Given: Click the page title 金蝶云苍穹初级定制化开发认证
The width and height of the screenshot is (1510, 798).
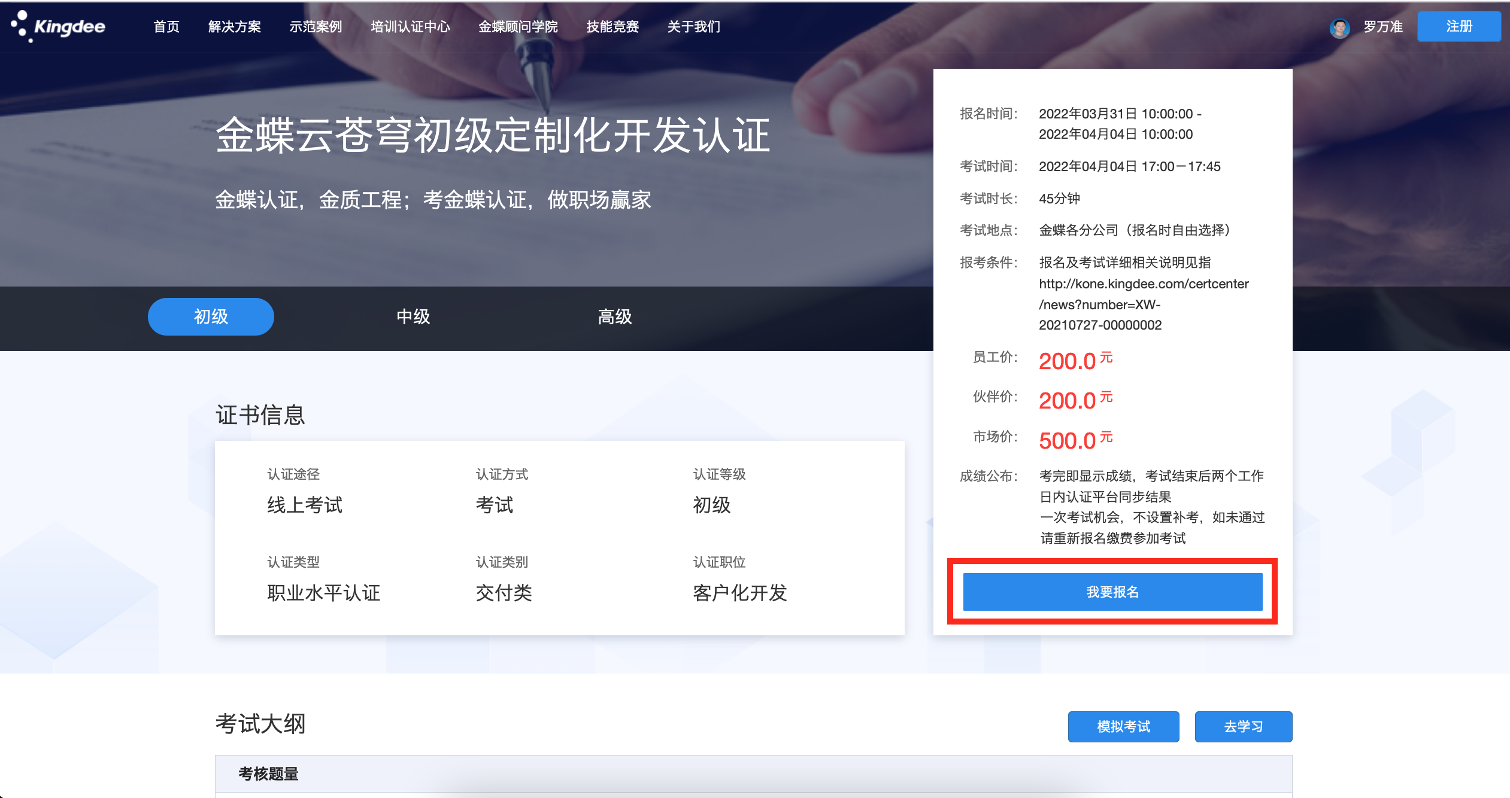Looking at the screenshot, I should click(493, 135).
